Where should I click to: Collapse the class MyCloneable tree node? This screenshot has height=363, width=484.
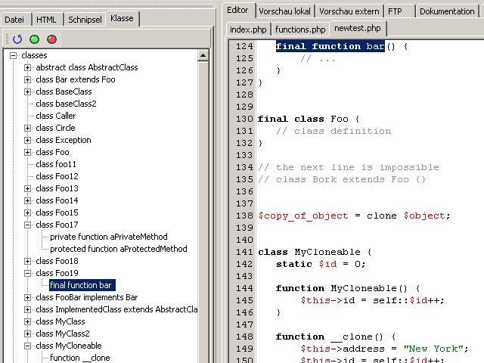[x=28, y=346]
